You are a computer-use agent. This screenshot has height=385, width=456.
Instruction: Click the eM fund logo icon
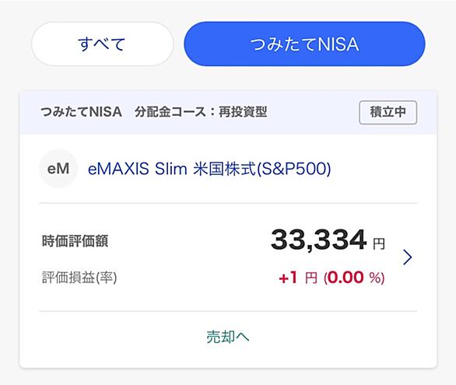tap(58, 169)
